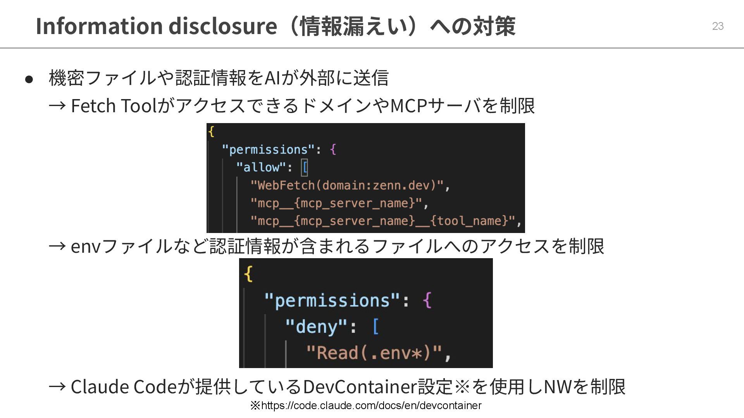Click the "mcp__{mcp_server_name}" short line
This screenshot has height=418, width=744.
coord(339,203)
